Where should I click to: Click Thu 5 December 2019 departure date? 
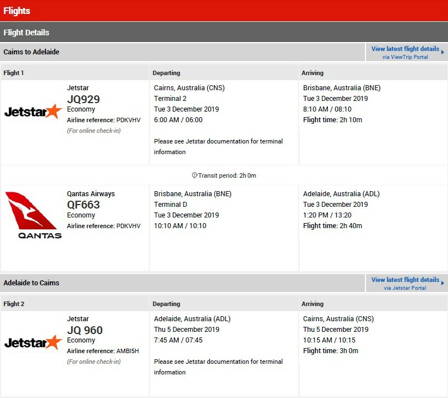186,330
